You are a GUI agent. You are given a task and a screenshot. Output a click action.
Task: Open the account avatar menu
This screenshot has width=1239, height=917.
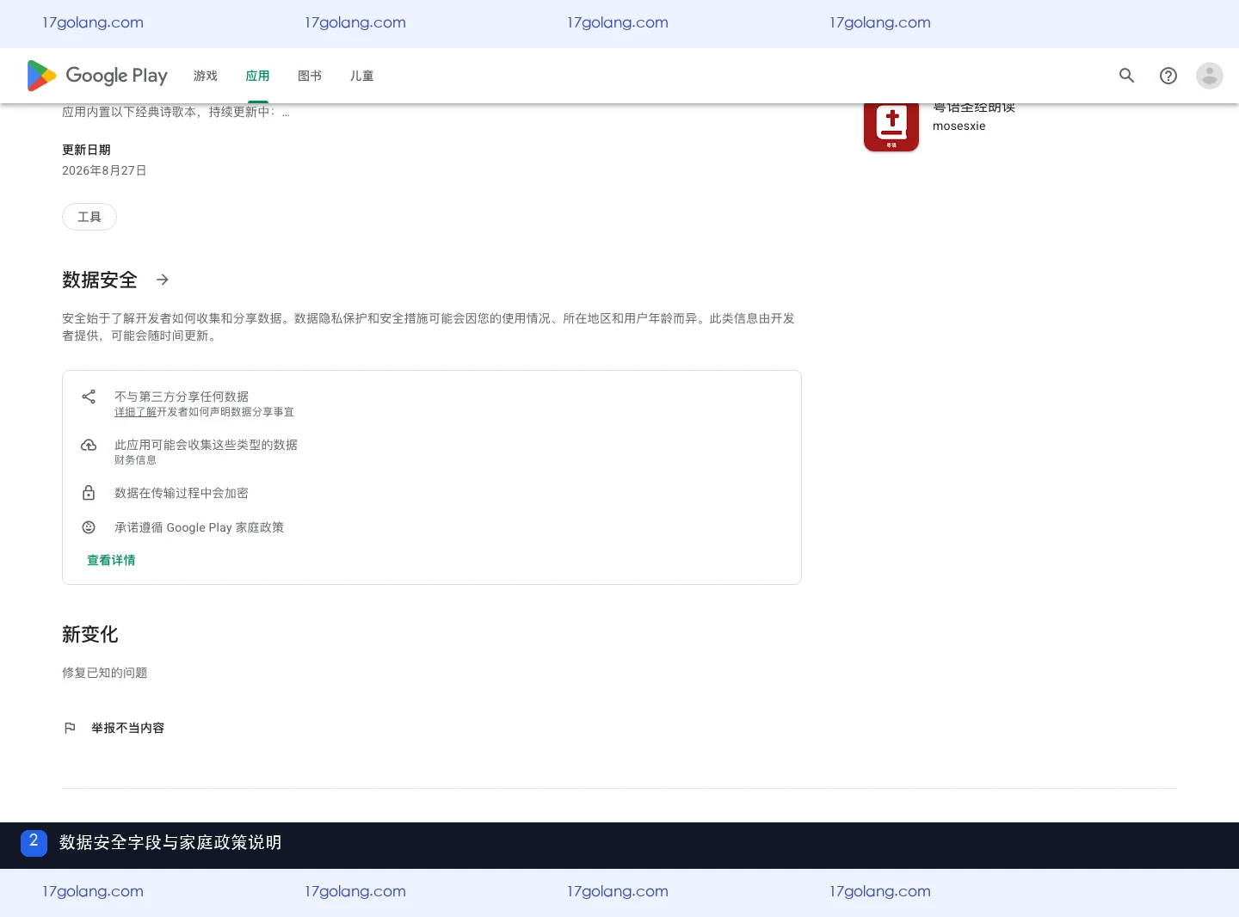point(1210,76)
